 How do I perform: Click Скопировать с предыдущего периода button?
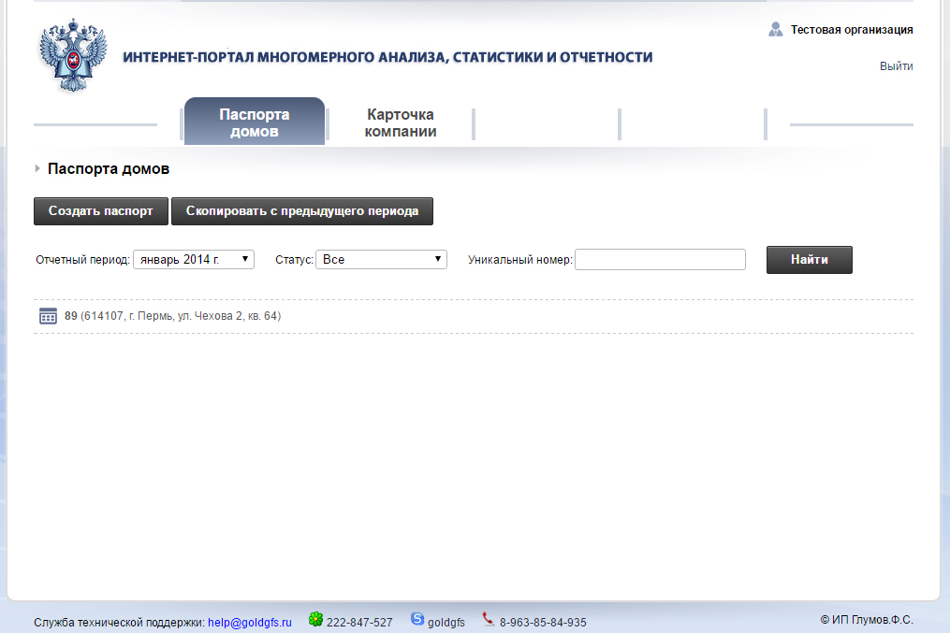(301, 211)
